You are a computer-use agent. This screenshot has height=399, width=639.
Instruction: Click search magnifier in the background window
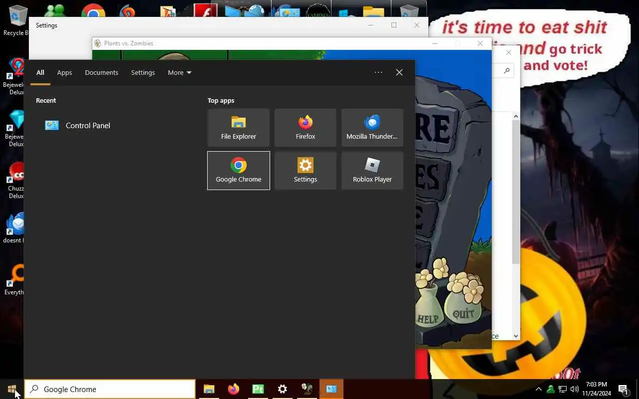(x=506, y=71)
